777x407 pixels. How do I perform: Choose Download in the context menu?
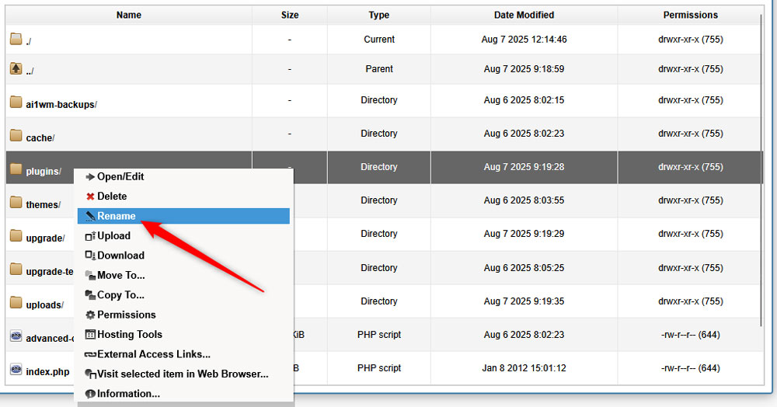point(183,256)
